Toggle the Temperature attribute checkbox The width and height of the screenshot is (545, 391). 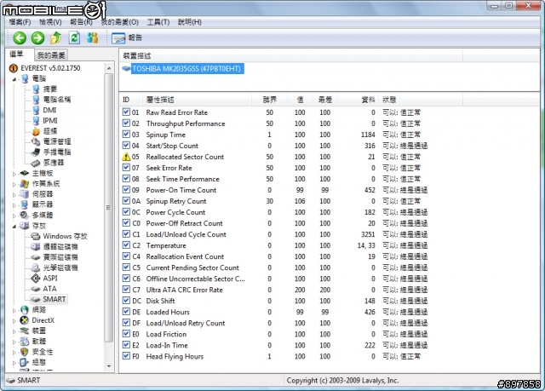tap(126, 245)
